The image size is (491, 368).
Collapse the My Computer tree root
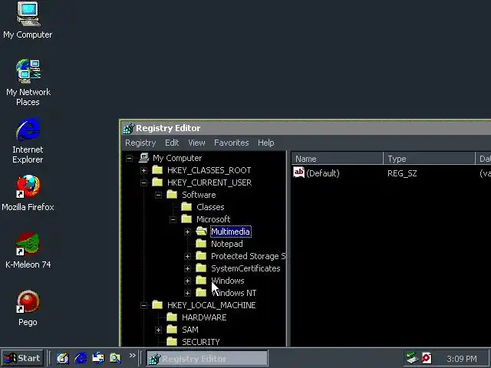pos(129,158)
